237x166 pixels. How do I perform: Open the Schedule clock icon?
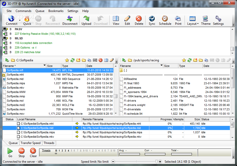[x=165, y=19]
